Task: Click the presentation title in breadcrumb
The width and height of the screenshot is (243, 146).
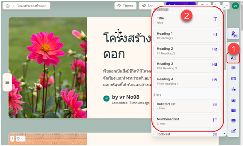Action: pos(32,6)
